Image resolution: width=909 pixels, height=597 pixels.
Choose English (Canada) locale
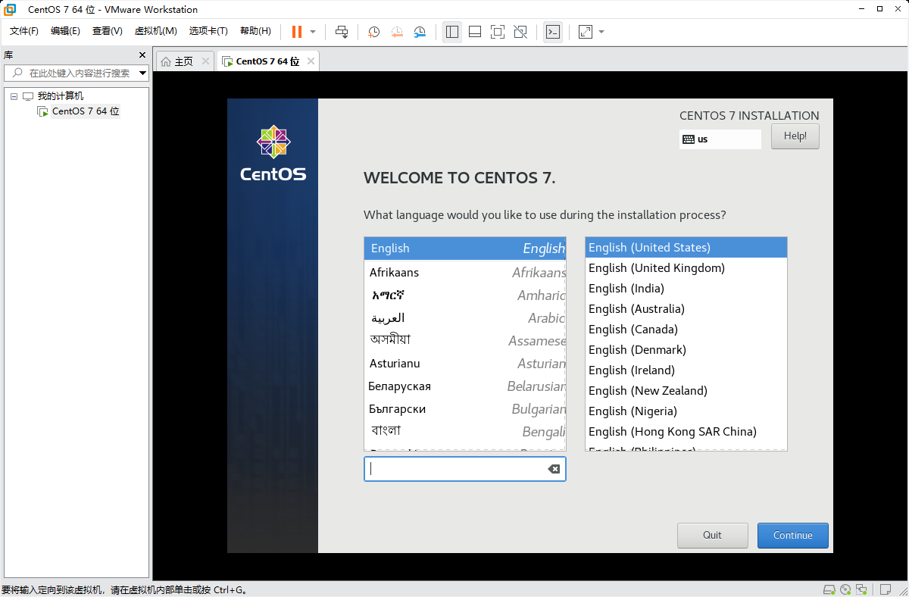click(x=686, y=330)
